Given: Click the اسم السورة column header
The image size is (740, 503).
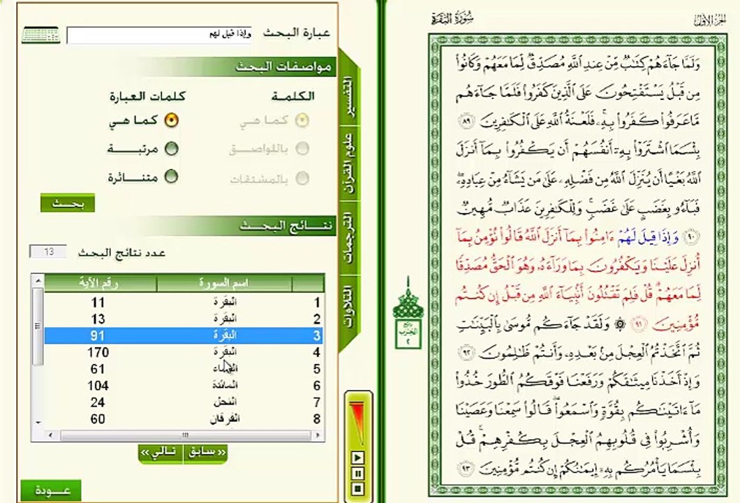Looking at the screenshot, I should (x=224, y=284).
